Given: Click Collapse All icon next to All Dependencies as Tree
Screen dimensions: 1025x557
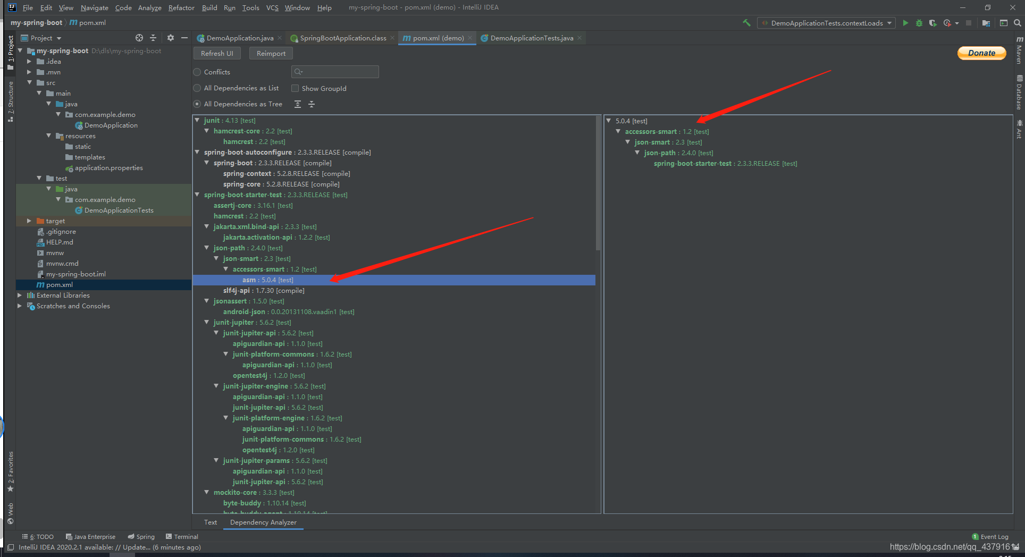Looking at the screenshot, I should tap(312, 104).
